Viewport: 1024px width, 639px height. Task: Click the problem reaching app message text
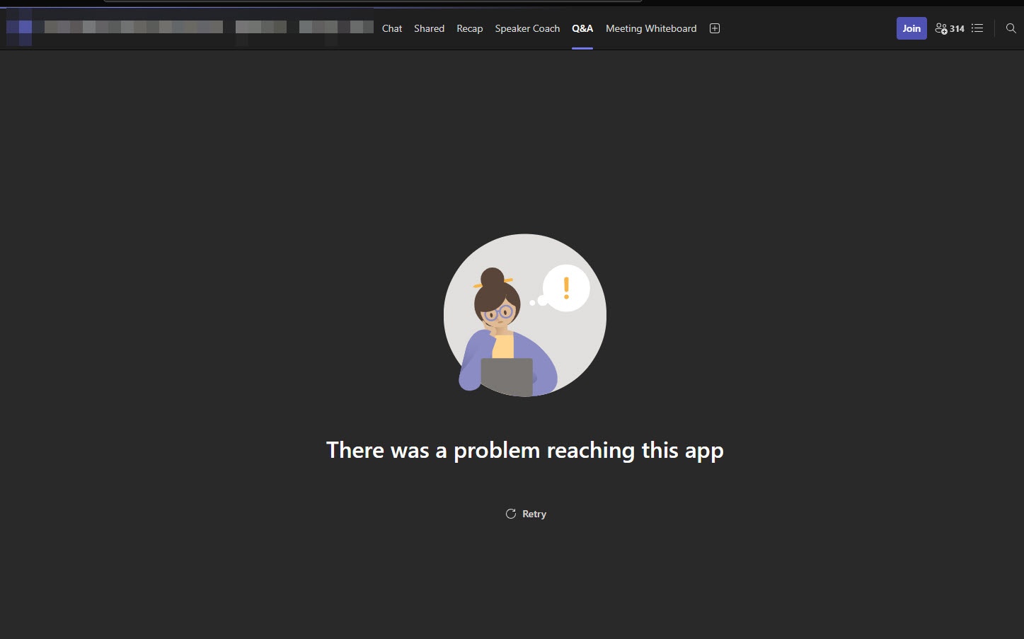pyautogui.click(x=524, y=450)
